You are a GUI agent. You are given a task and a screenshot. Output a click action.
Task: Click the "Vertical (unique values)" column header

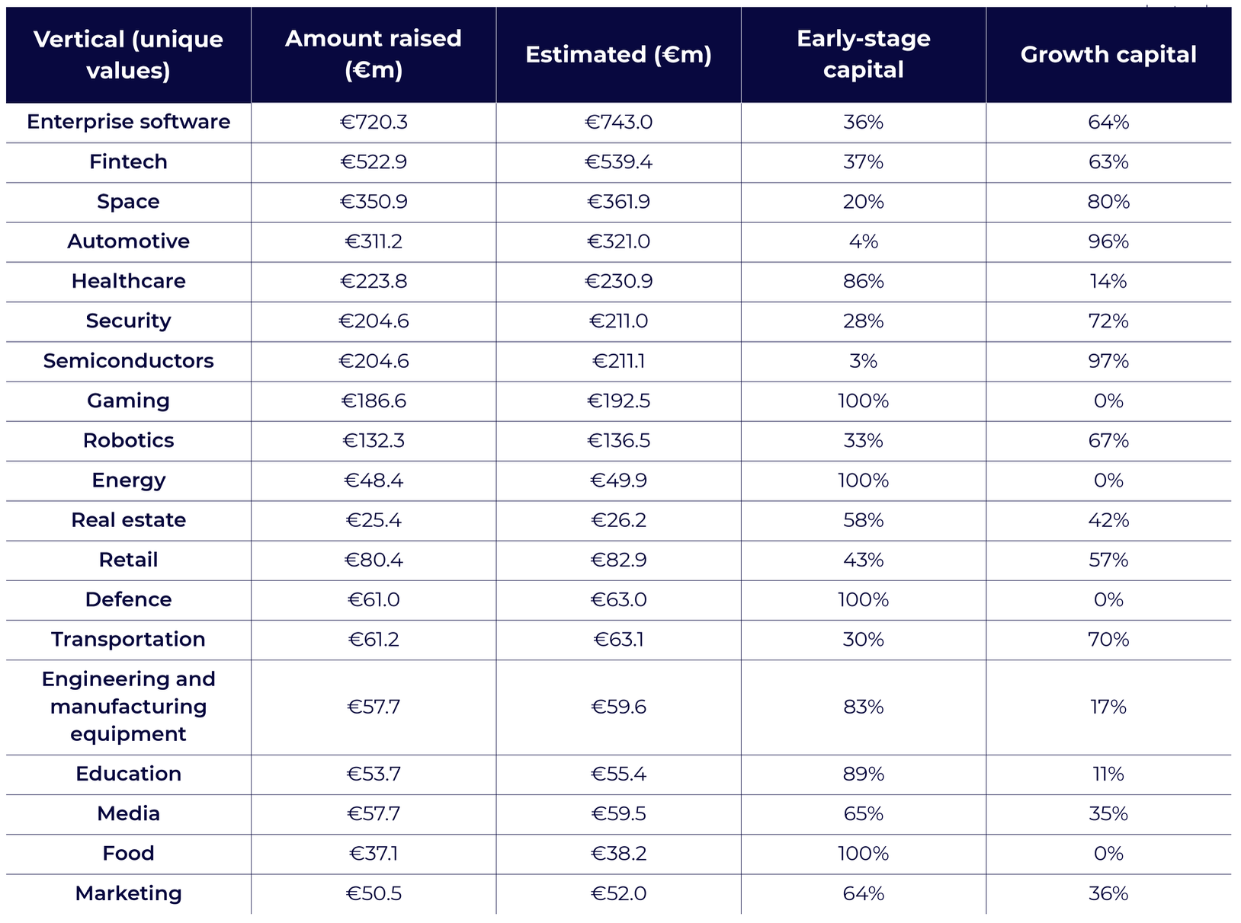pyautogui.click(x=128, y=55)
